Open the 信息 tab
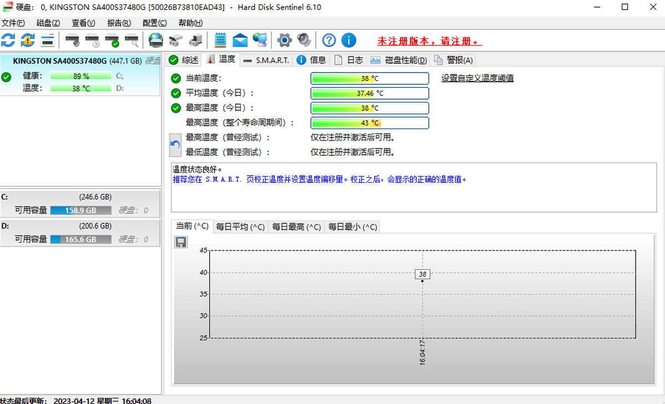 [x=311, y=60]
